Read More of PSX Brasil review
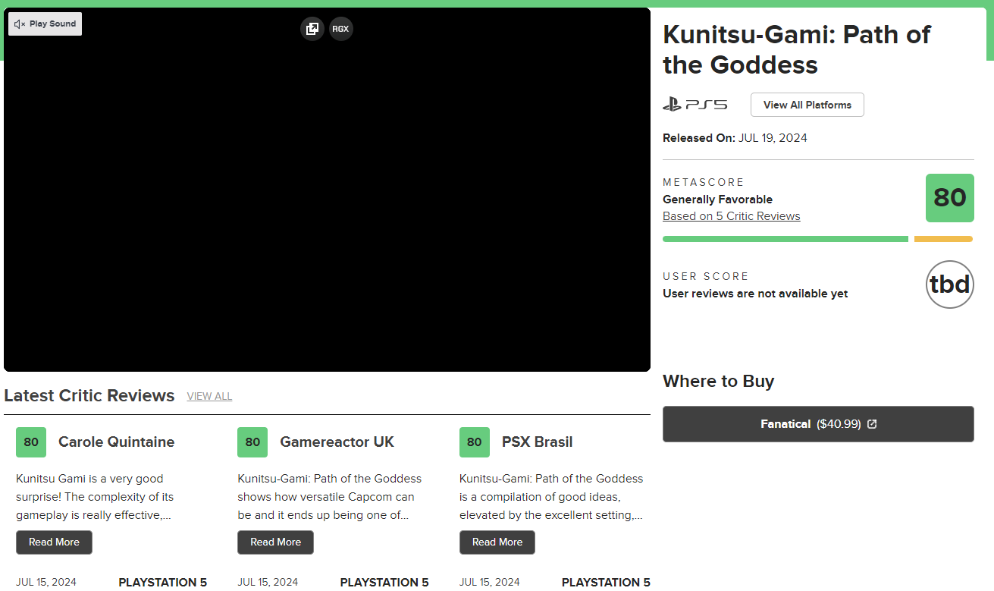Viewport: 994px width, 591px height. pos(497,542)
